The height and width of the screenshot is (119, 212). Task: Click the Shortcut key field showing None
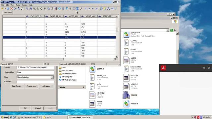click(35, 72)
